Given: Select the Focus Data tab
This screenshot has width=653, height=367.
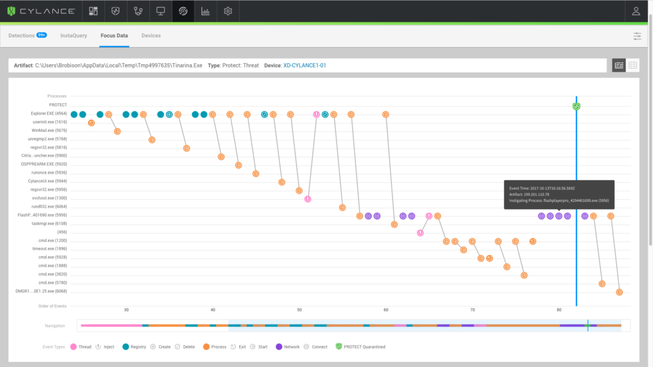Looking at the screenshot, I should pyautogui.click(x=114, y=36).
